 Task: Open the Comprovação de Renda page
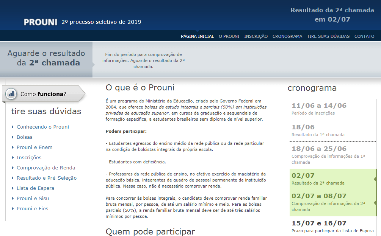tap(45, 168)
